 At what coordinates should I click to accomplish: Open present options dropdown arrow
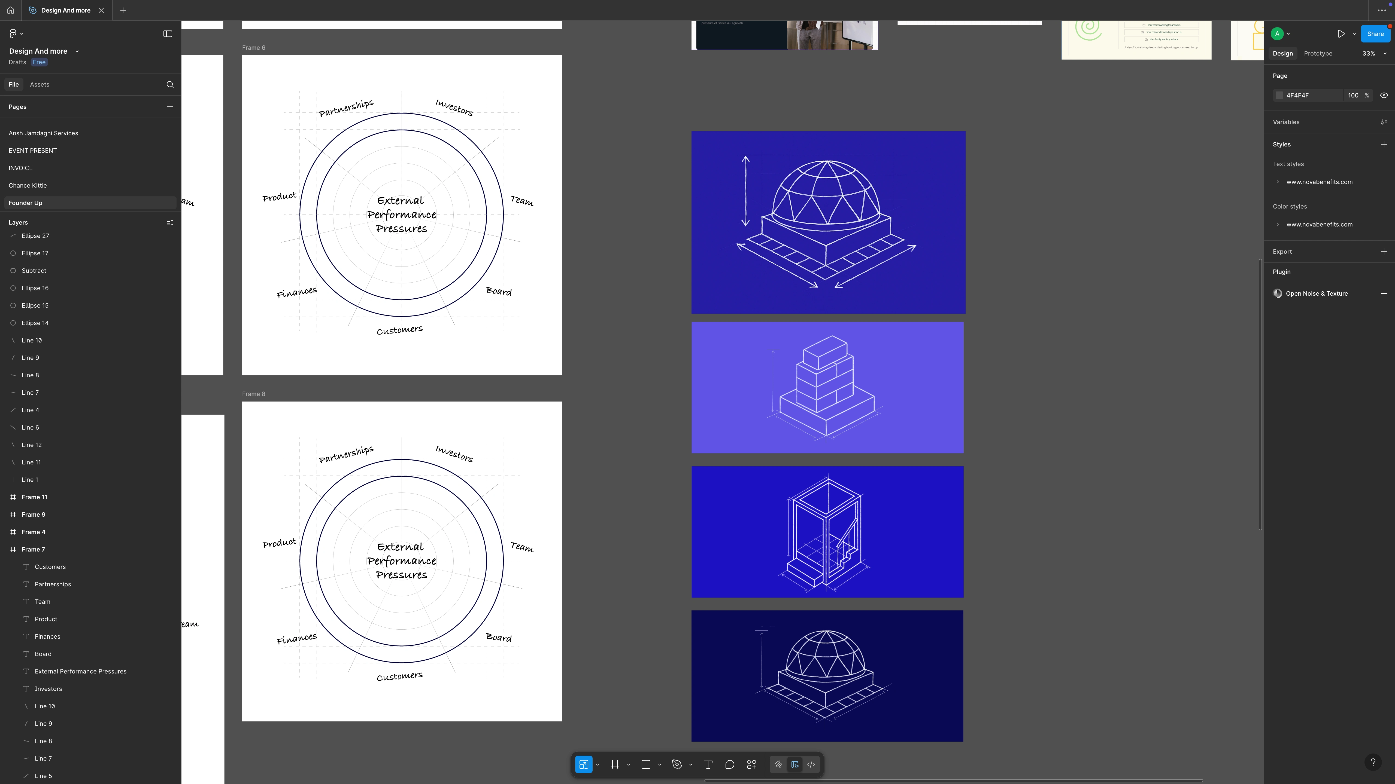point(1354,34)
